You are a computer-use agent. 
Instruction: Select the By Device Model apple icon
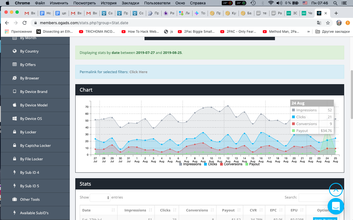[15, 105]
